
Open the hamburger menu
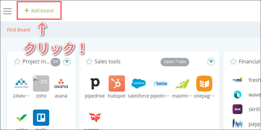pos(7,11)
